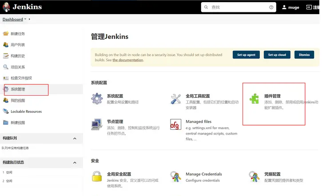Click the search magnifier icon in header

(x=206, y=7)
